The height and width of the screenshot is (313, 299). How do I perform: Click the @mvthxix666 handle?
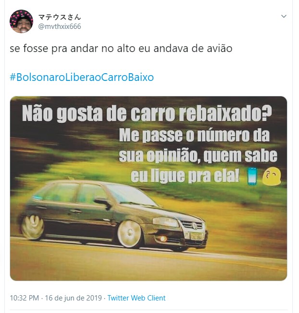tap(60, 26)
